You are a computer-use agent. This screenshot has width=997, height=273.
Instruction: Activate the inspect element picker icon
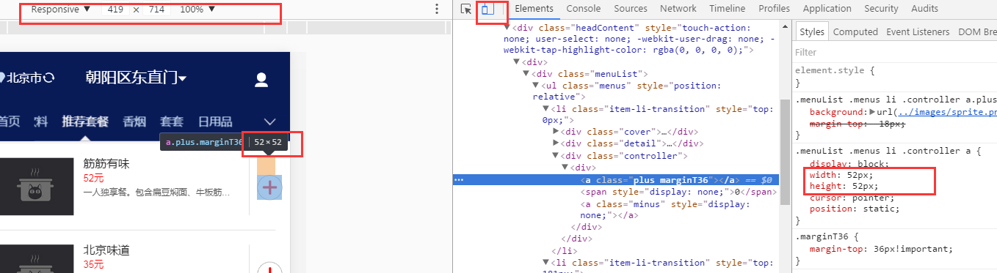click(x=465, y=9)
